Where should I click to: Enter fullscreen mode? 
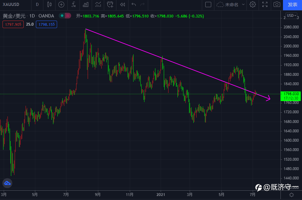265,4
